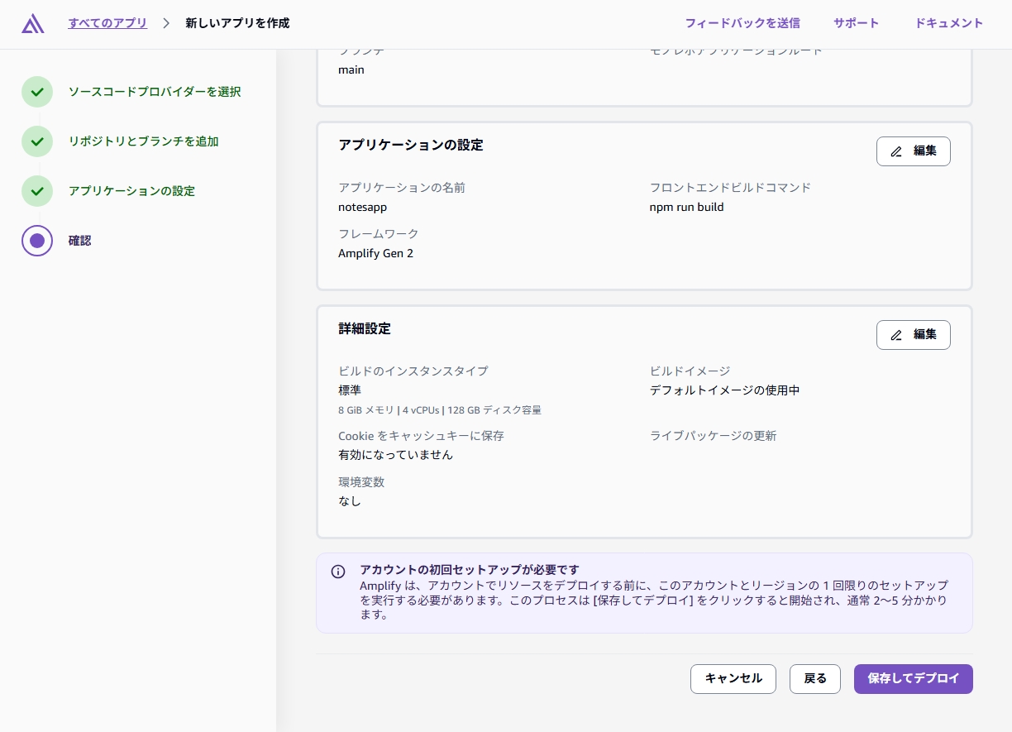Click the AWS Amplify logo icon
The image size is (1012, 732).
pos(33,24)
